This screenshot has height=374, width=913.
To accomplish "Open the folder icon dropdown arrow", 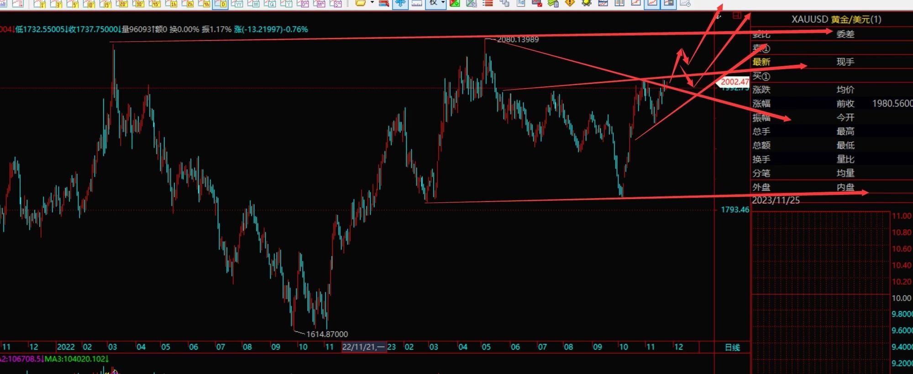I will click(x=372, y=3).
